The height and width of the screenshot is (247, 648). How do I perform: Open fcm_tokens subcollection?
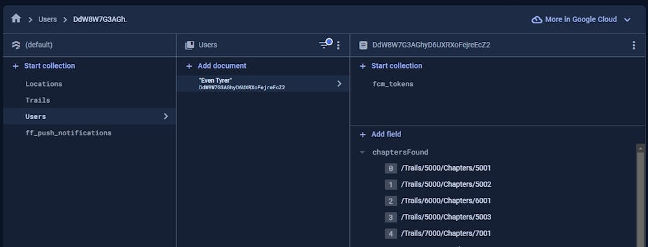393,83
